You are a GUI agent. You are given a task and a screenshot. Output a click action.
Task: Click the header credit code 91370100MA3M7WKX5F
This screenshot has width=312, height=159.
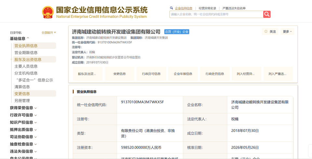pyautogui.click(x=115, y=42)
